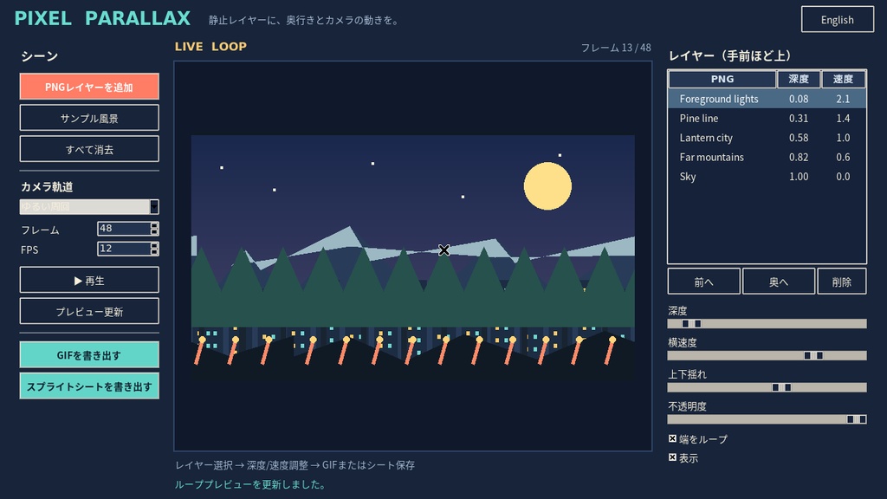Click the 上下揺れ slider

coord(767,387)
